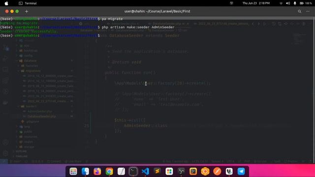The height and width of the screenshot is (177, 315).
Task: Open the launcher grid icon in dock
Action: pyautogui.click(x=73, y=172)
